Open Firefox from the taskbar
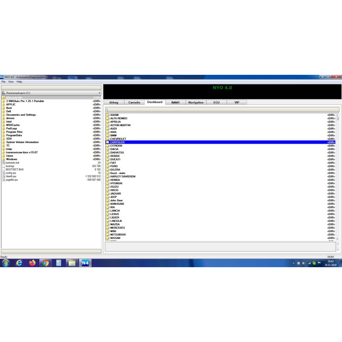Image resolution: width=342 pixels, height=342 pixels. point(32,263)
